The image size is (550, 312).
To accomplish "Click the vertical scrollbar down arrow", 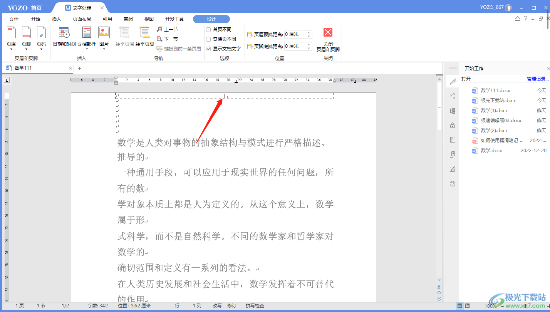I will pyautogui.click(x=439, y=280).
